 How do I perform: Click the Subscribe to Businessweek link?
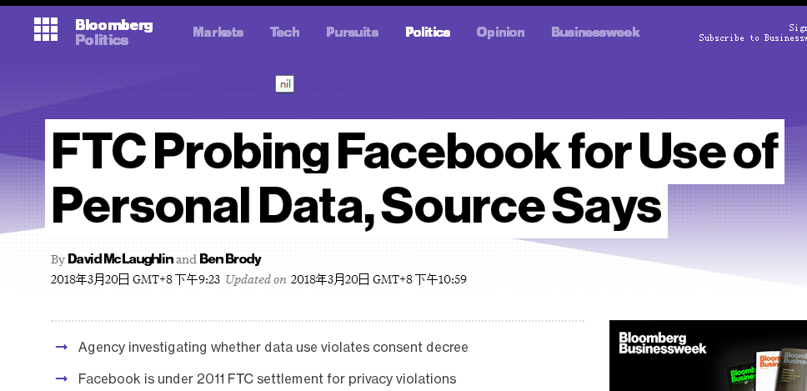point(752,38)
